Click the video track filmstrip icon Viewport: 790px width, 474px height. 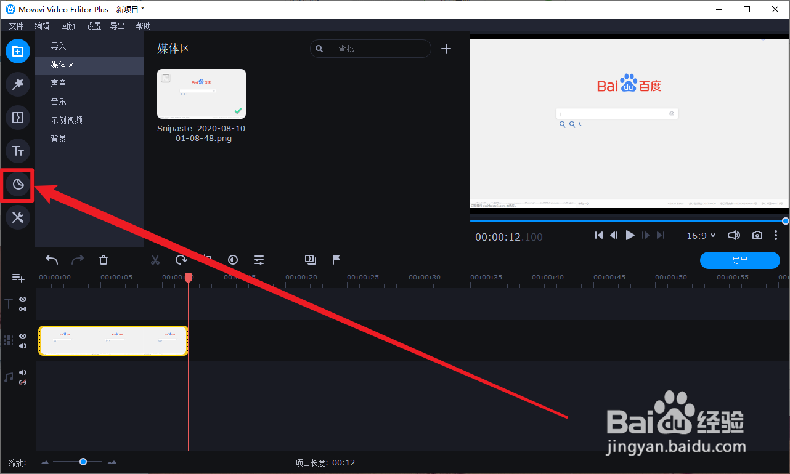(x=9, y=340)
